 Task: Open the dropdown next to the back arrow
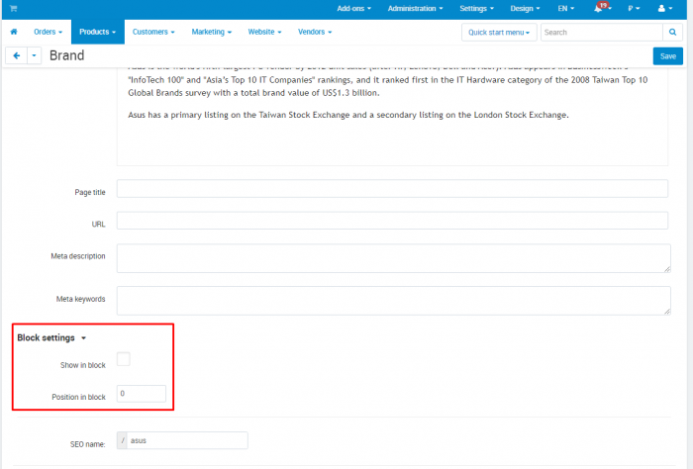[x=34, y=55]
